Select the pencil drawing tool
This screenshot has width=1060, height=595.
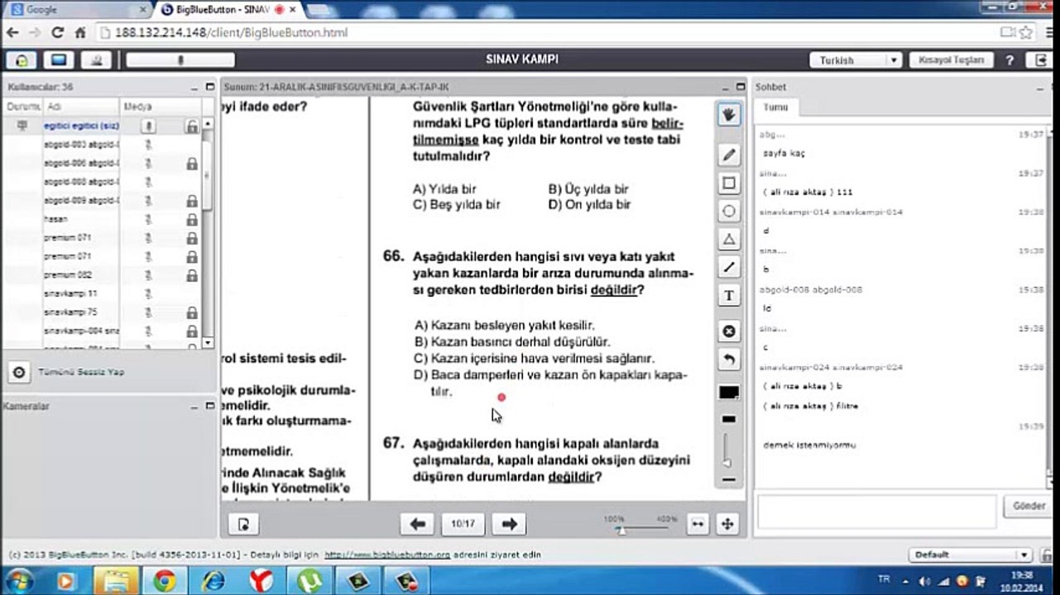[x=729, y=155]
